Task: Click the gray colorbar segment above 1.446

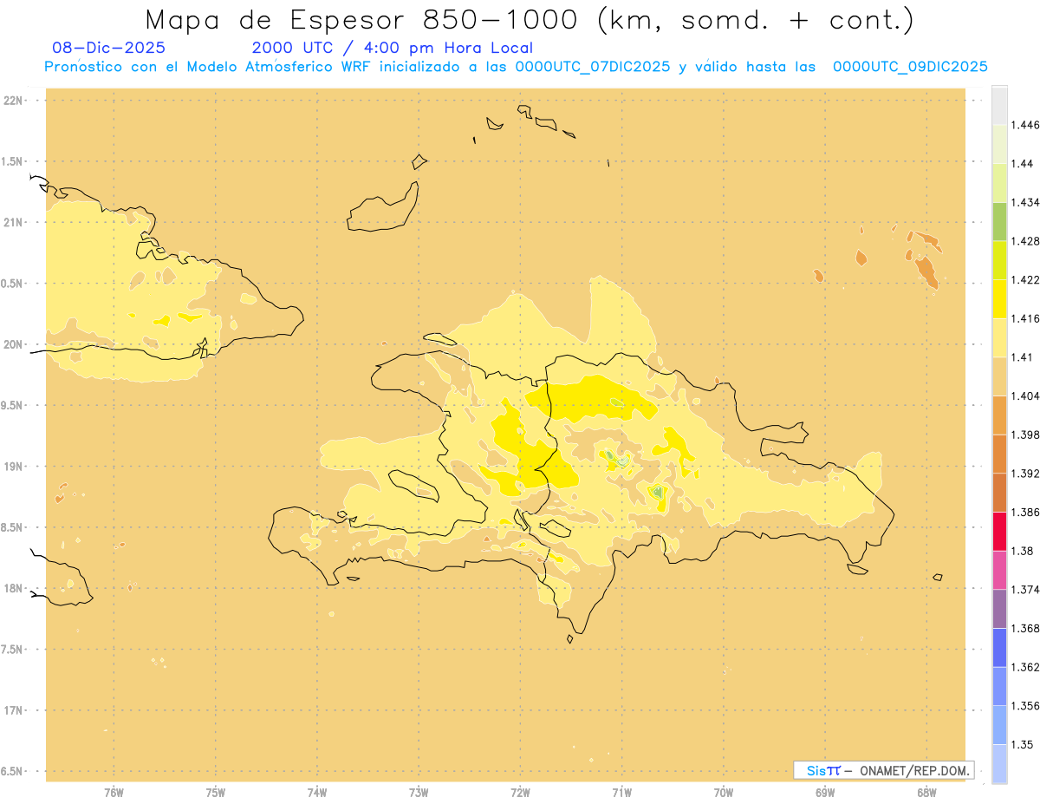Action: click(999, 105)
